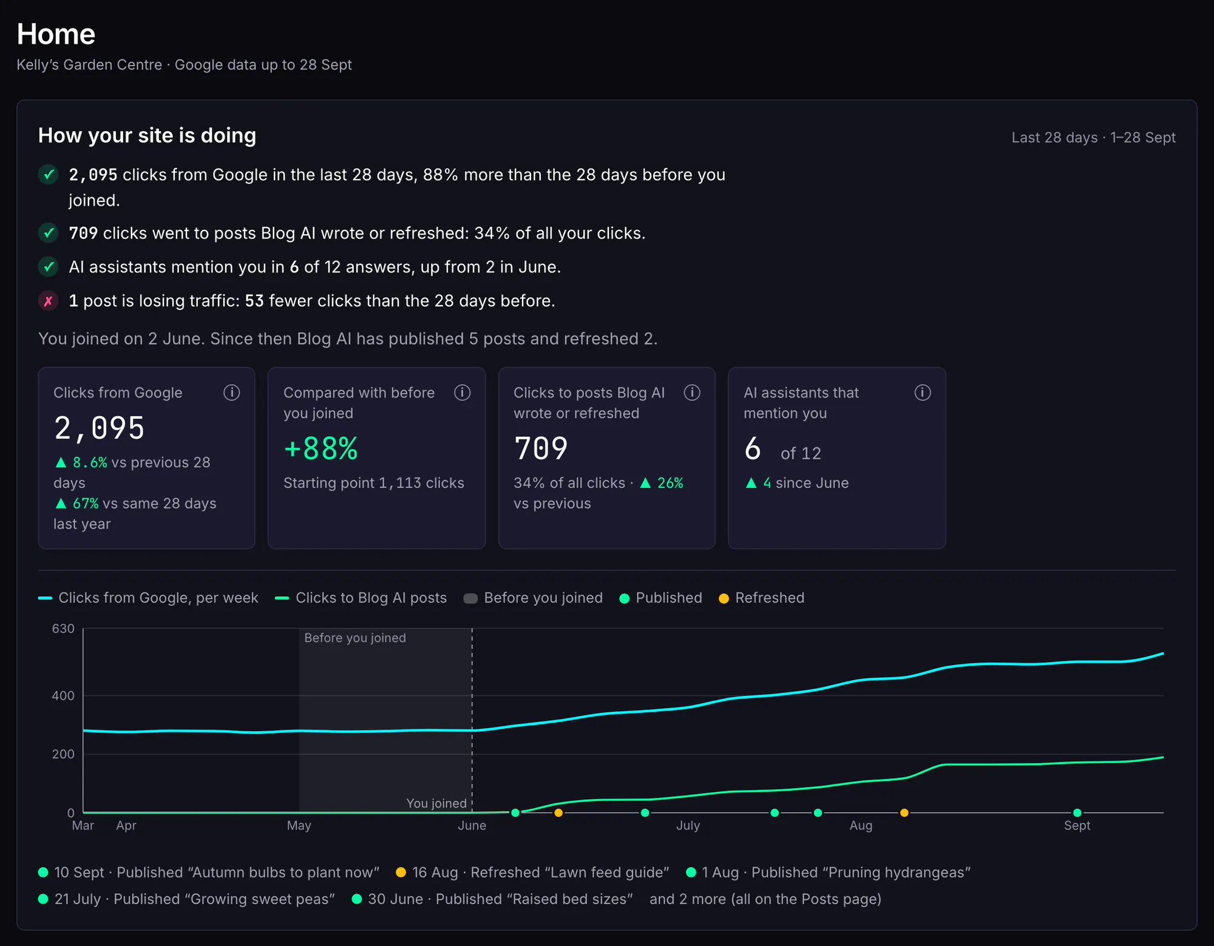1214x946 pixels.
Task: Click green check icon beside 709 clicks summary
Action: pos(49,233)
